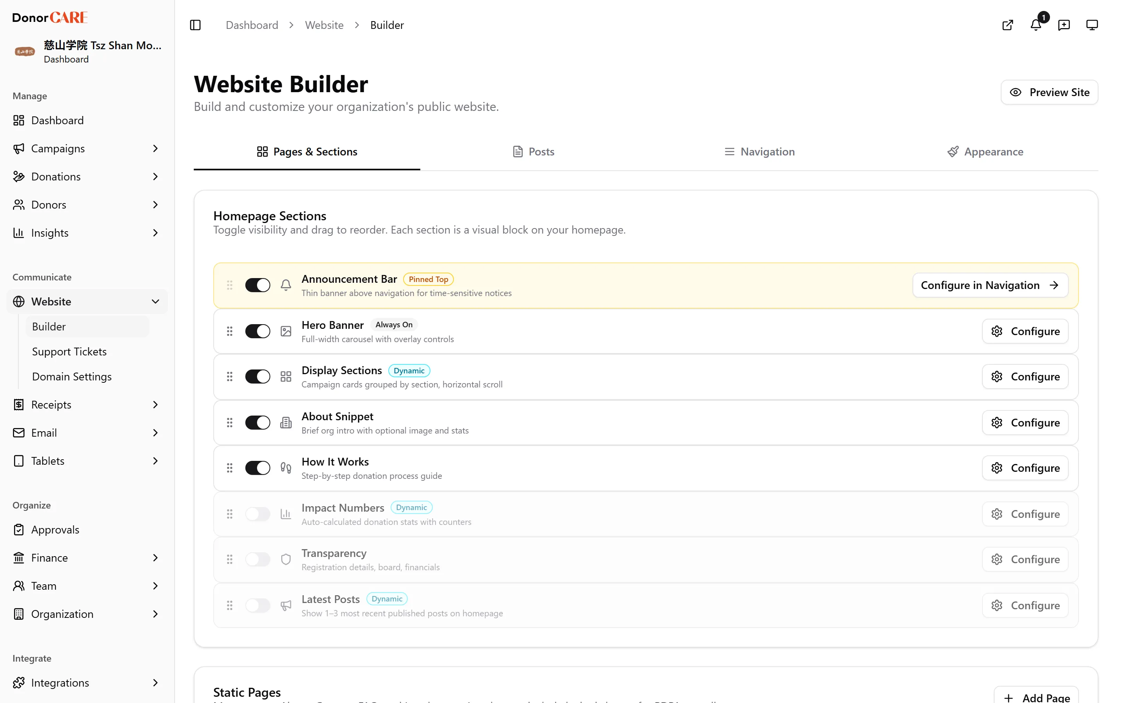Screen dimensions: 1125x703
Task: Click the Preview Site button
Action: (x=1049, y=92)
